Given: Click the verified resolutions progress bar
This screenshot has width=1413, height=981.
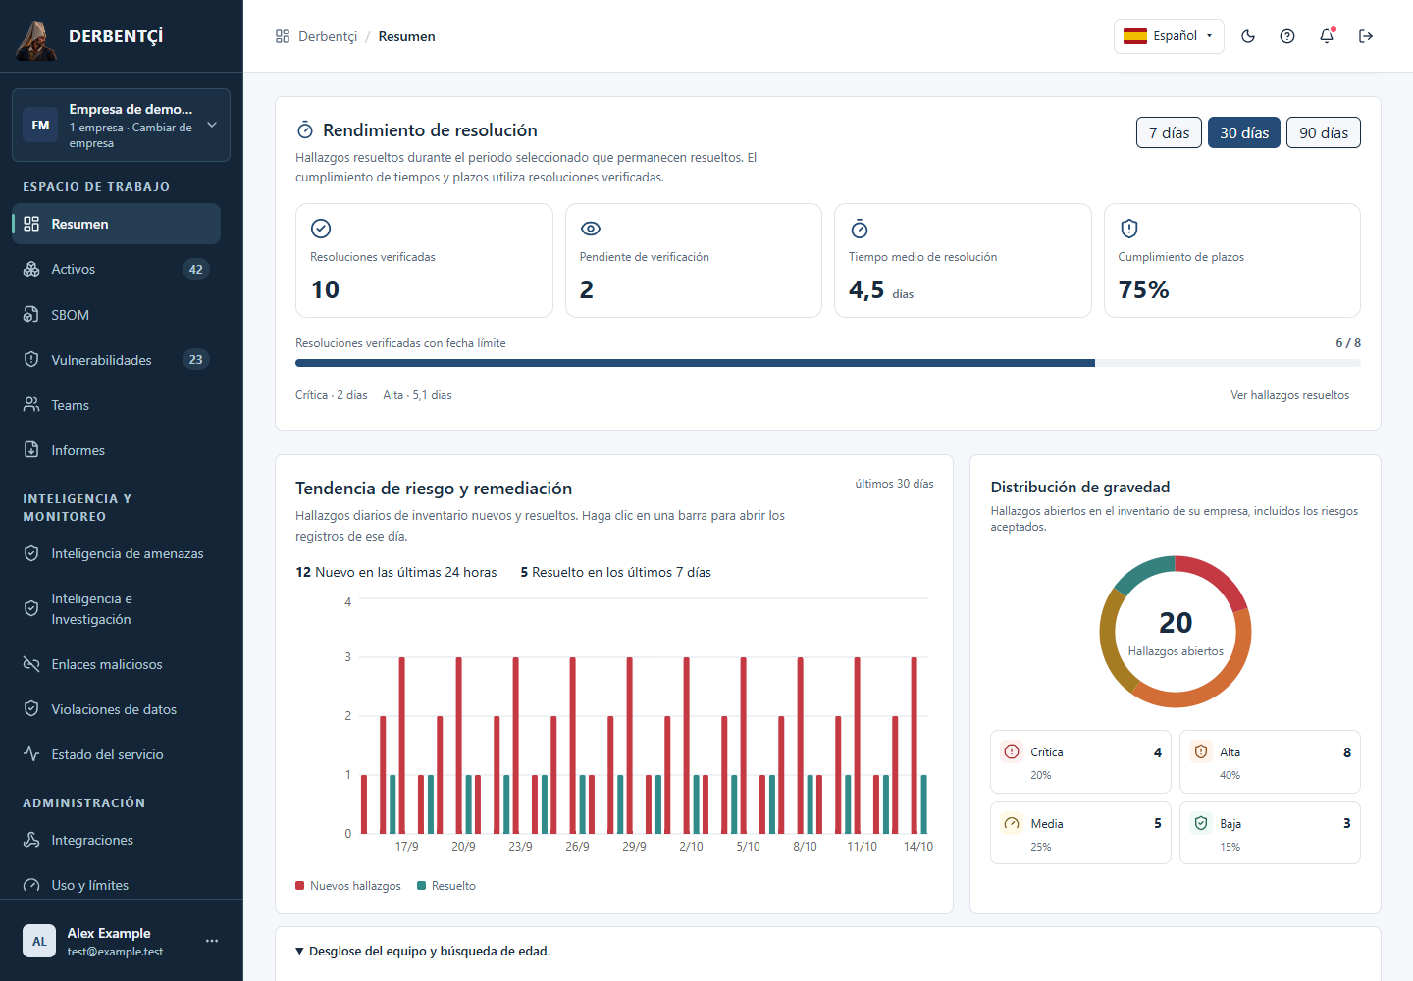Looking at the screenshot, I should (828, 363).
